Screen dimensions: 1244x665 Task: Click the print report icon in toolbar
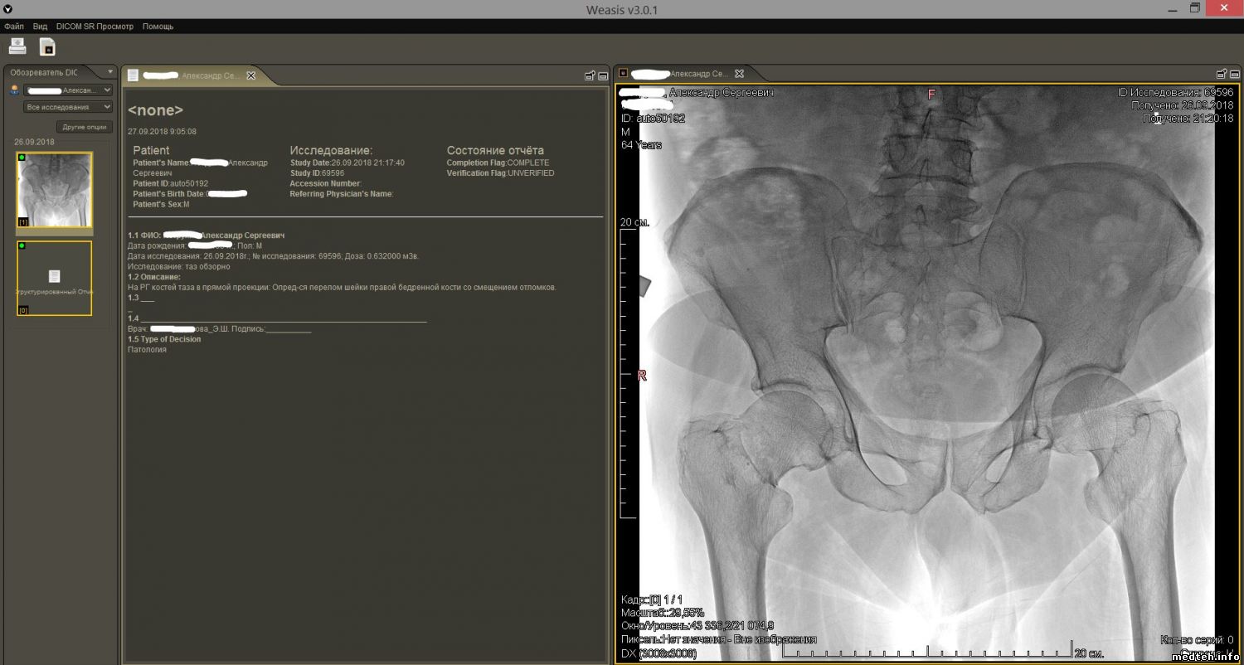[17, 46]
